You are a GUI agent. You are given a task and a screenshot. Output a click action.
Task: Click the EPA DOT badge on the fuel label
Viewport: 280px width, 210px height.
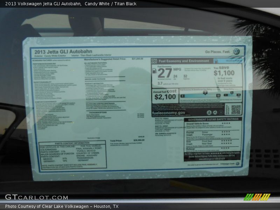[154, 61]
